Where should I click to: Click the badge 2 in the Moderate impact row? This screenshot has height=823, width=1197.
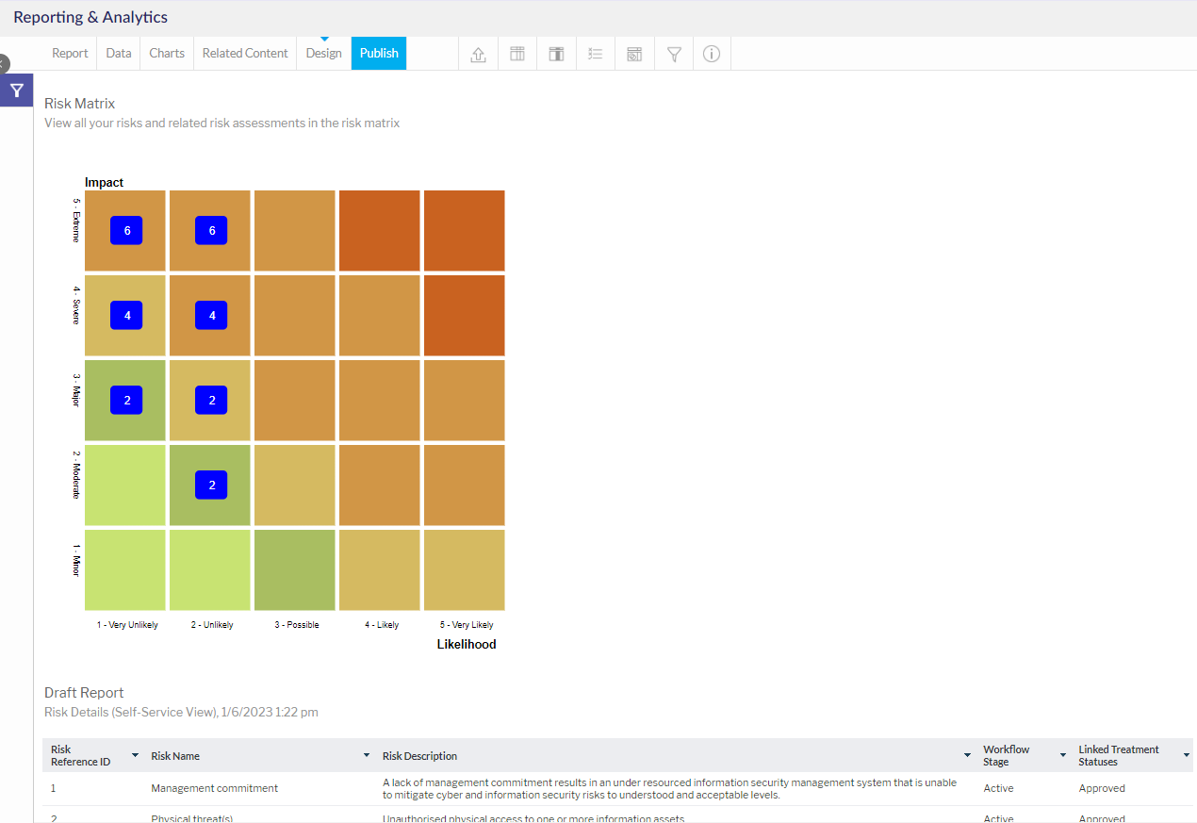coord(211,486)
